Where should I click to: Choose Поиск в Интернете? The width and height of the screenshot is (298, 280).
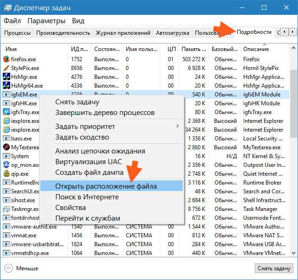click(x=111, y=197)
